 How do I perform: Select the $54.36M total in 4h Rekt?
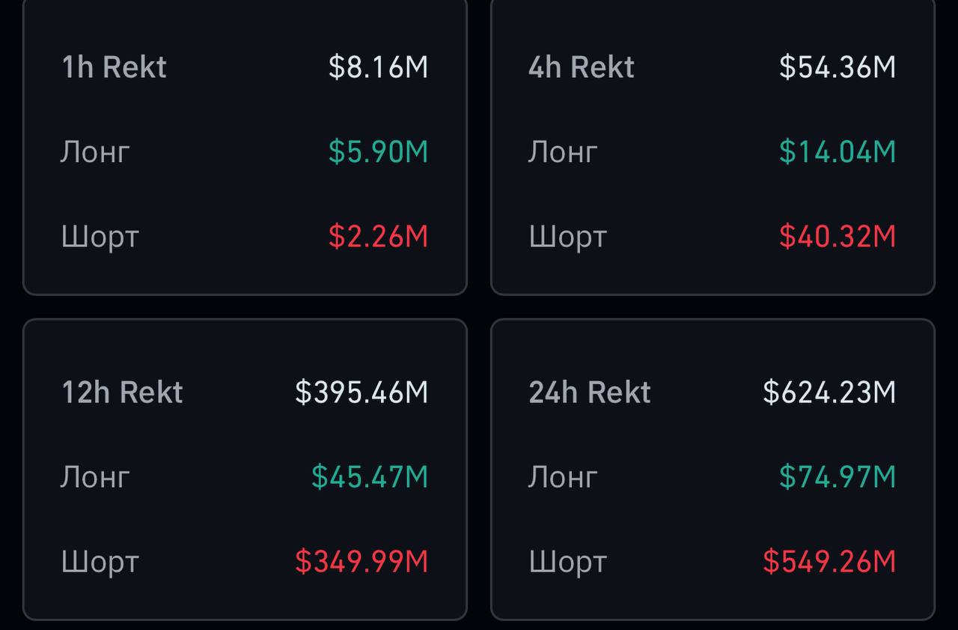click(838, 67)
